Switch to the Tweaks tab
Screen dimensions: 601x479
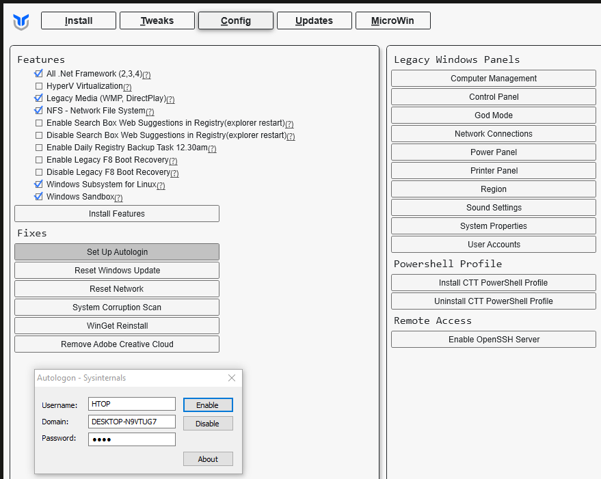(157, 20)
